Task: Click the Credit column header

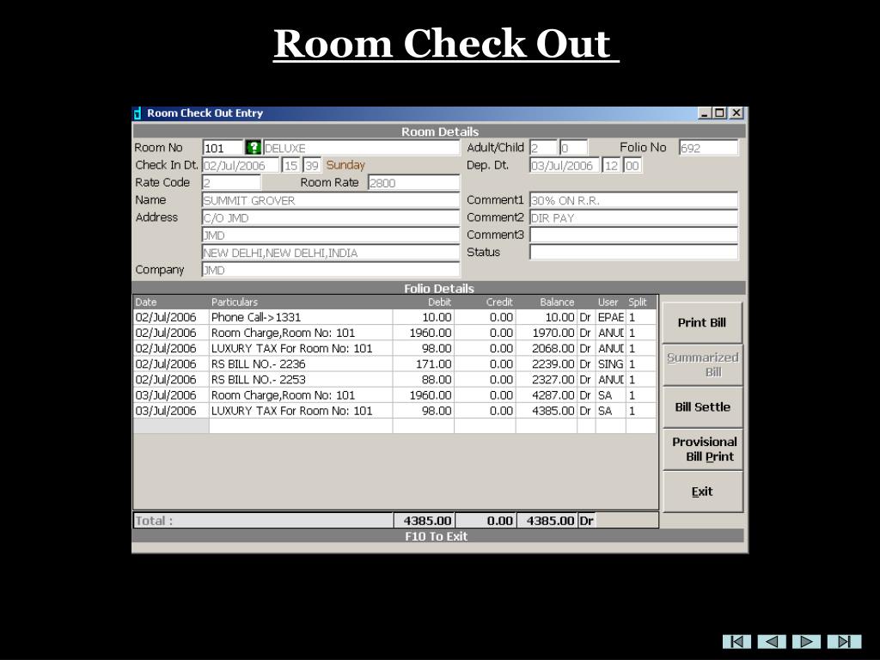Action: click(x=485, y=302)
